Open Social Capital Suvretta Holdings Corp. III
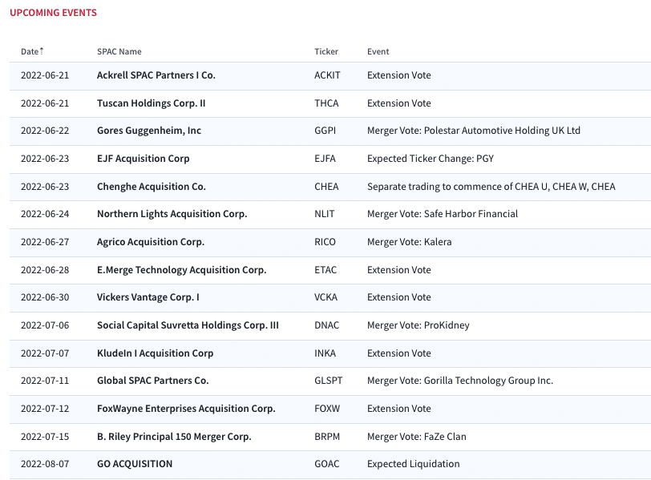 (188, 325)
